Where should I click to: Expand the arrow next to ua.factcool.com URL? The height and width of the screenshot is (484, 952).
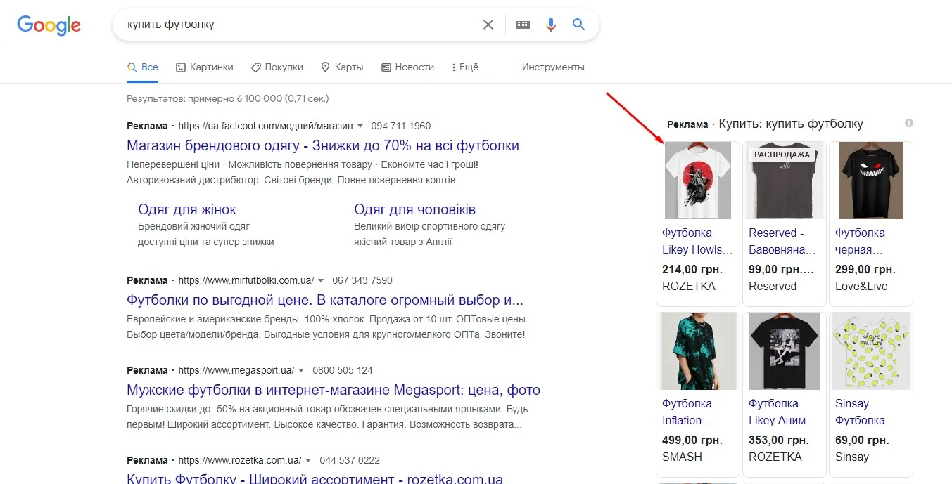360,126
